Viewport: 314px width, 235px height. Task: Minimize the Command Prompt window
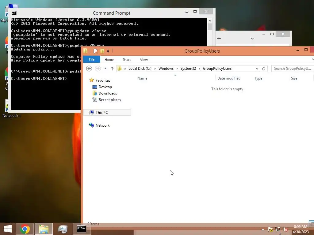(x=187, y=12)
